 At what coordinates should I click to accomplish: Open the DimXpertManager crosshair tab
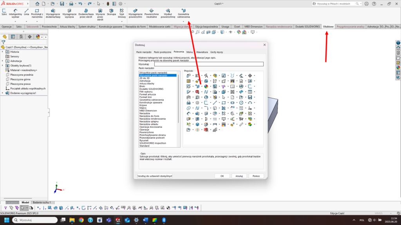[30, 37]
